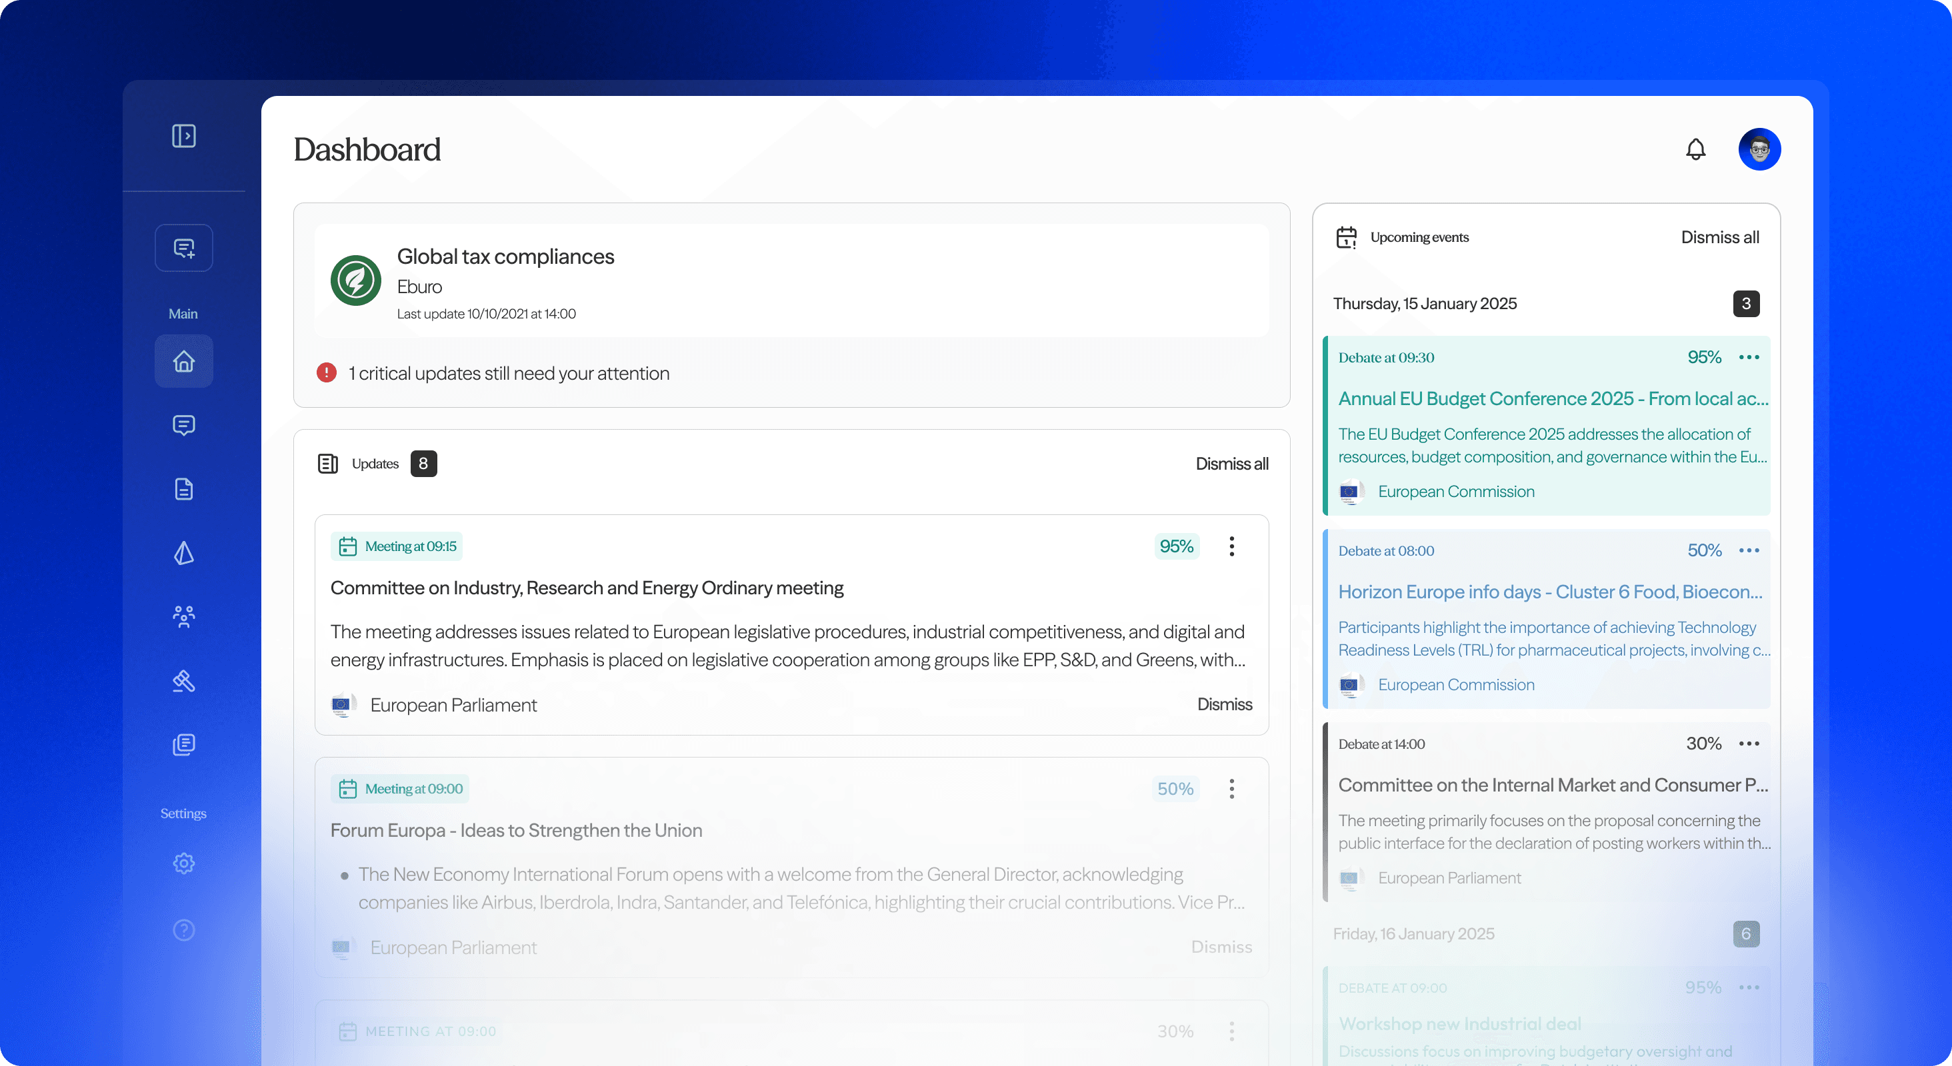Click 'Debate at 14:00' label
Image resolution: width=1952 pixels, height=1066 pixels.
click(x=1381, y=744)
